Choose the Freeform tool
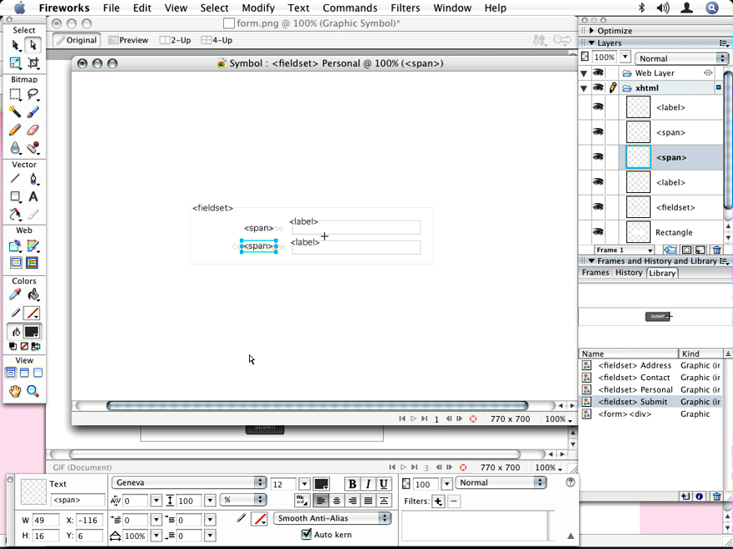Image resolution: width=733 pixels, height=549 pixels. pyautogui.click(x=15, y=215)
